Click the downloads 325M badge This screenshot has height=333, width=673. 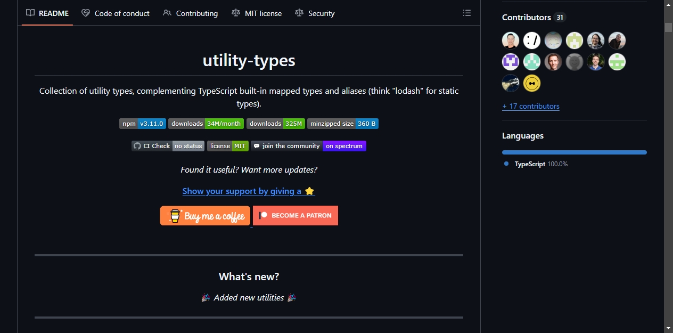(276, 124)
